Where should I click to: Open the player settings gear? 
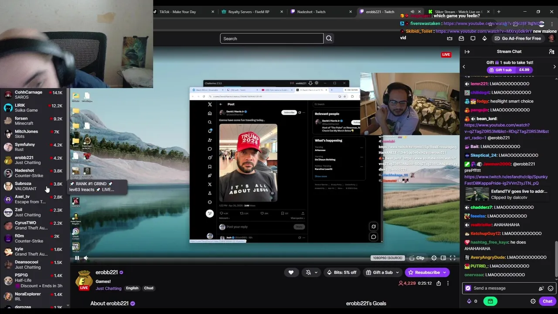(434, 258)
